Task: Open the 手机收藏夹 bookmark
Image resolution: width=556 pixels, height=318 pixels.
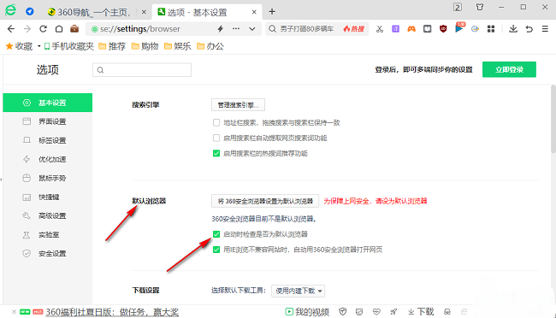Action: (x=68, y=46)
